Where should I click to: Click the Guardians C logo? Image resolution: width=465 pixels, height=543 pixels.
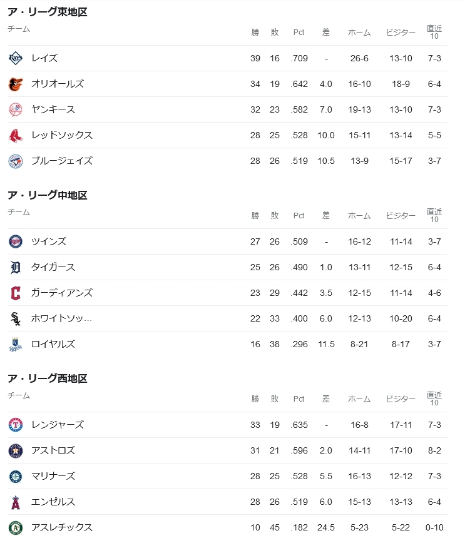tap(15, 293)
